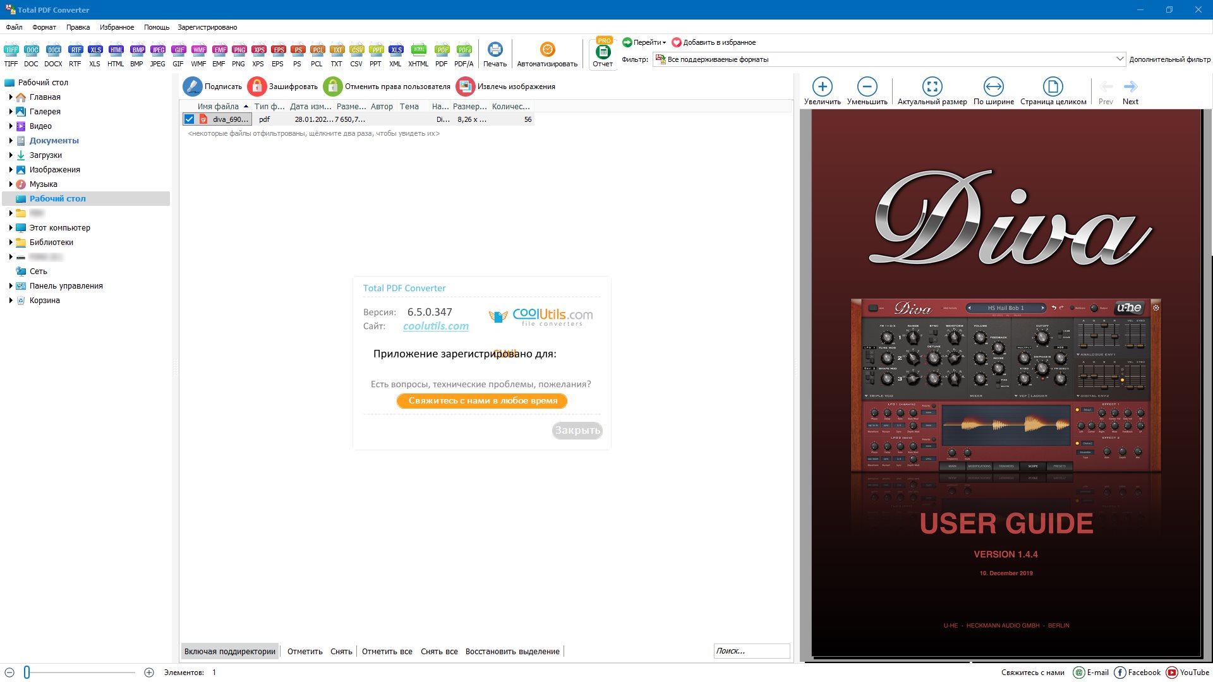
Task: Expand Этот компьютер in folder tree
Action: point(11,228)
